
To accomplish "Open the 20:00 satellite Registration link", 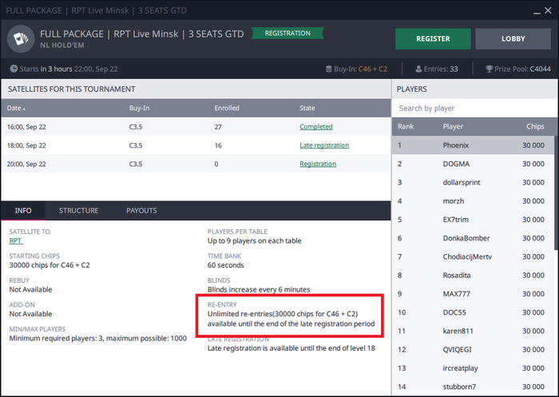I will 318,164.
